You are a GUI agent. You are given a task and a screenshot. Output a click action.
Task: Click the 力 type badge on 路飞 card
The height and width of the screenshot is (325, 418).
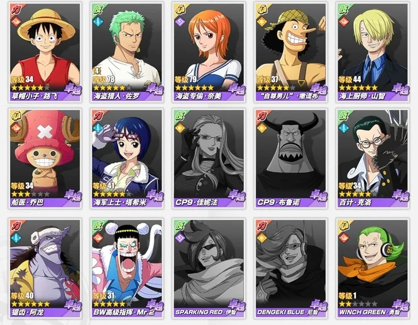coord(16,10)
